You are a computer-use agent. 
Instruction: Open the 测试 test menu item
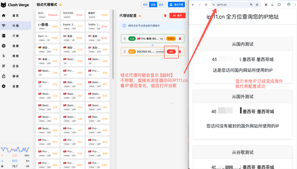tap(15, 76)
